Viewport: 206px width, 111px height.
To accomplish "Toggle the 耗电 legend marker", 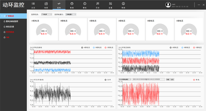I will [x=194, y=80].
